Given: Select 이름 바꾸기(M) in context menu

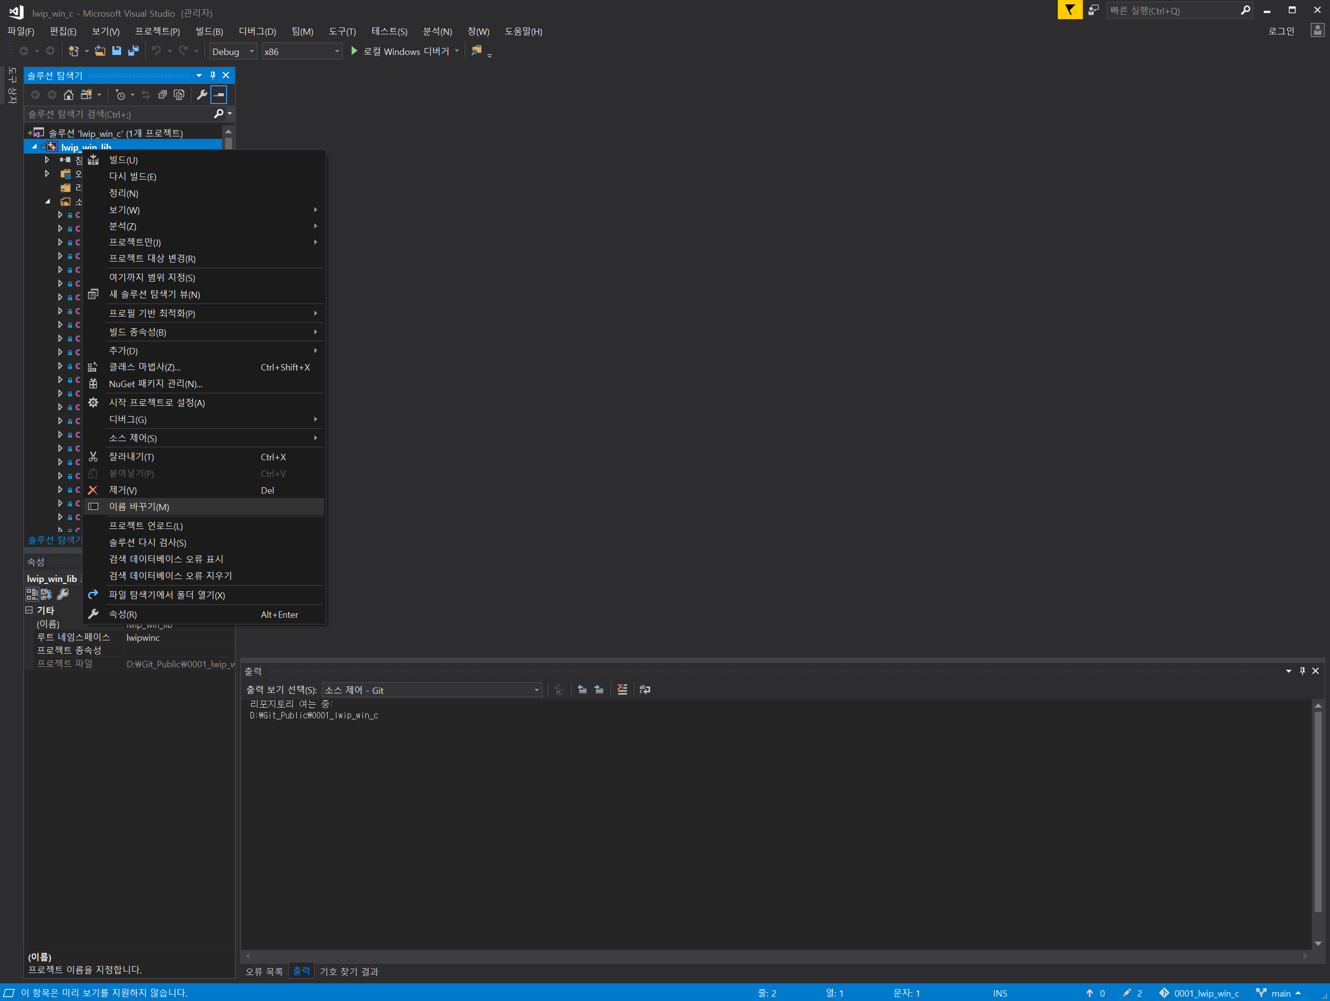Looking at the screenshot, I should click(205, 506).
